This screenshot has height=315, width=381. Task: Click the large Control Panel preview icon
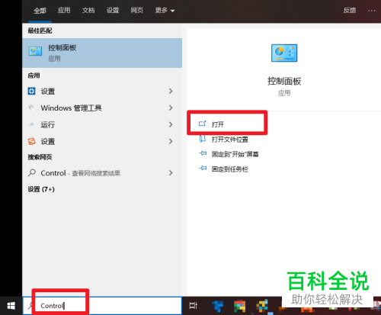[x=284, y=53]
